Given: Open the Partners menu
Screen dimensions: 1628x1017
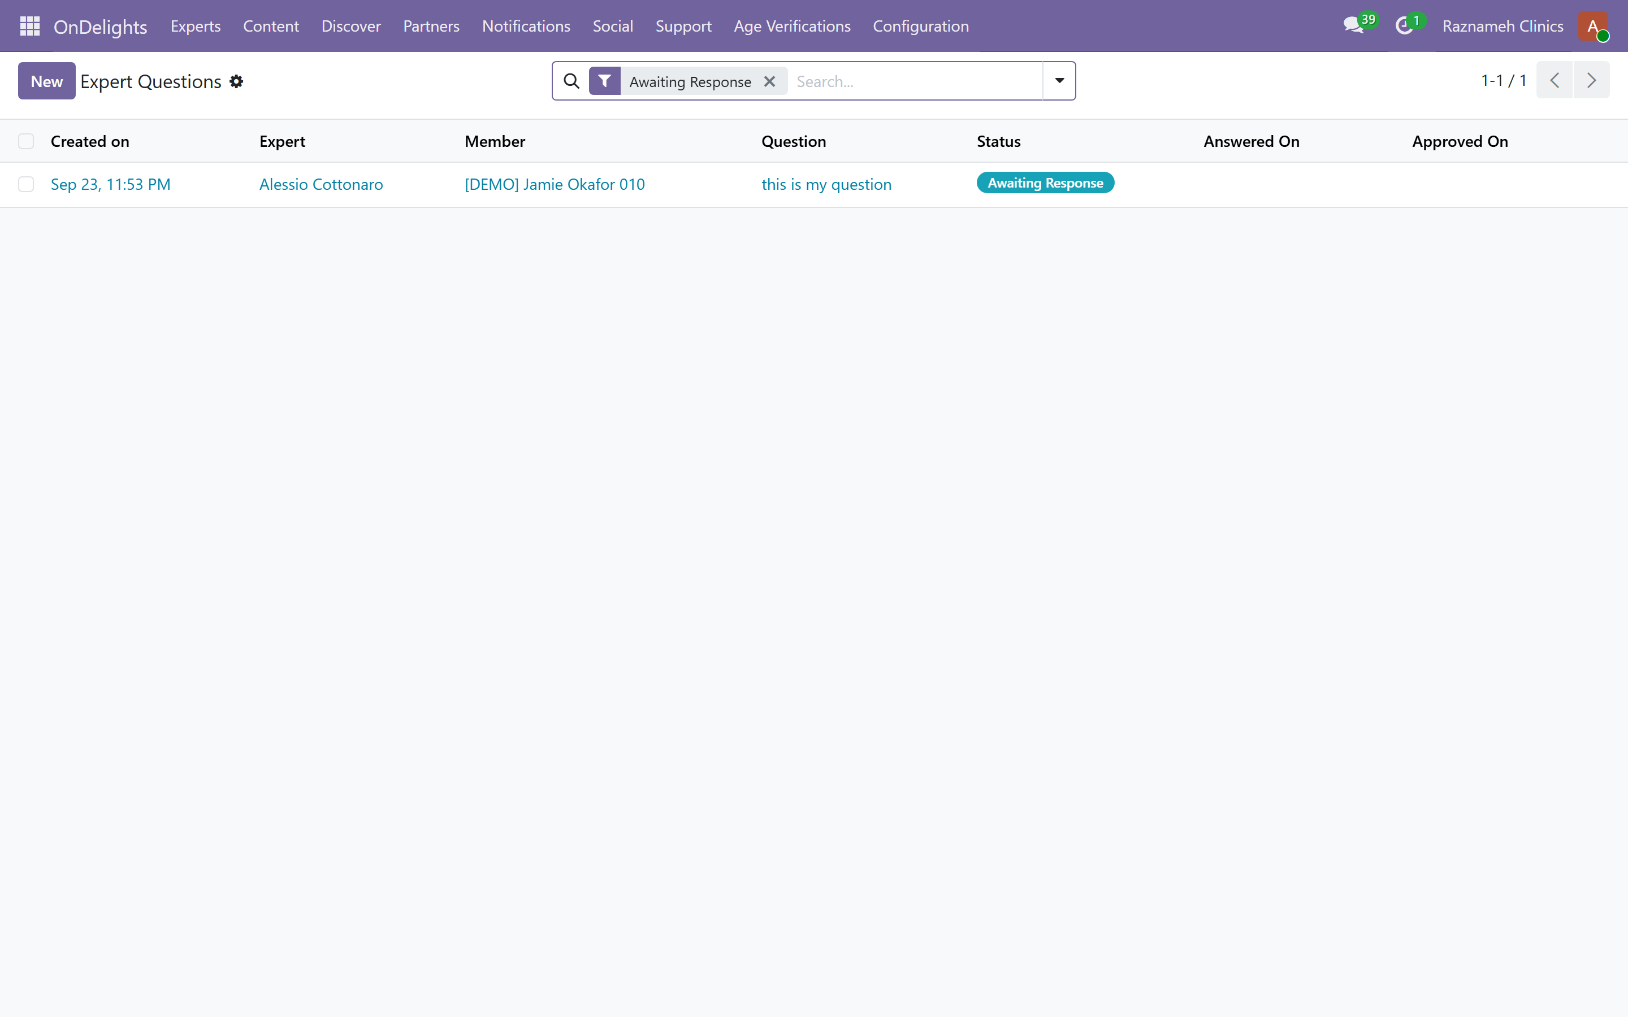Looking at the screenshot, I should (431, 25).
